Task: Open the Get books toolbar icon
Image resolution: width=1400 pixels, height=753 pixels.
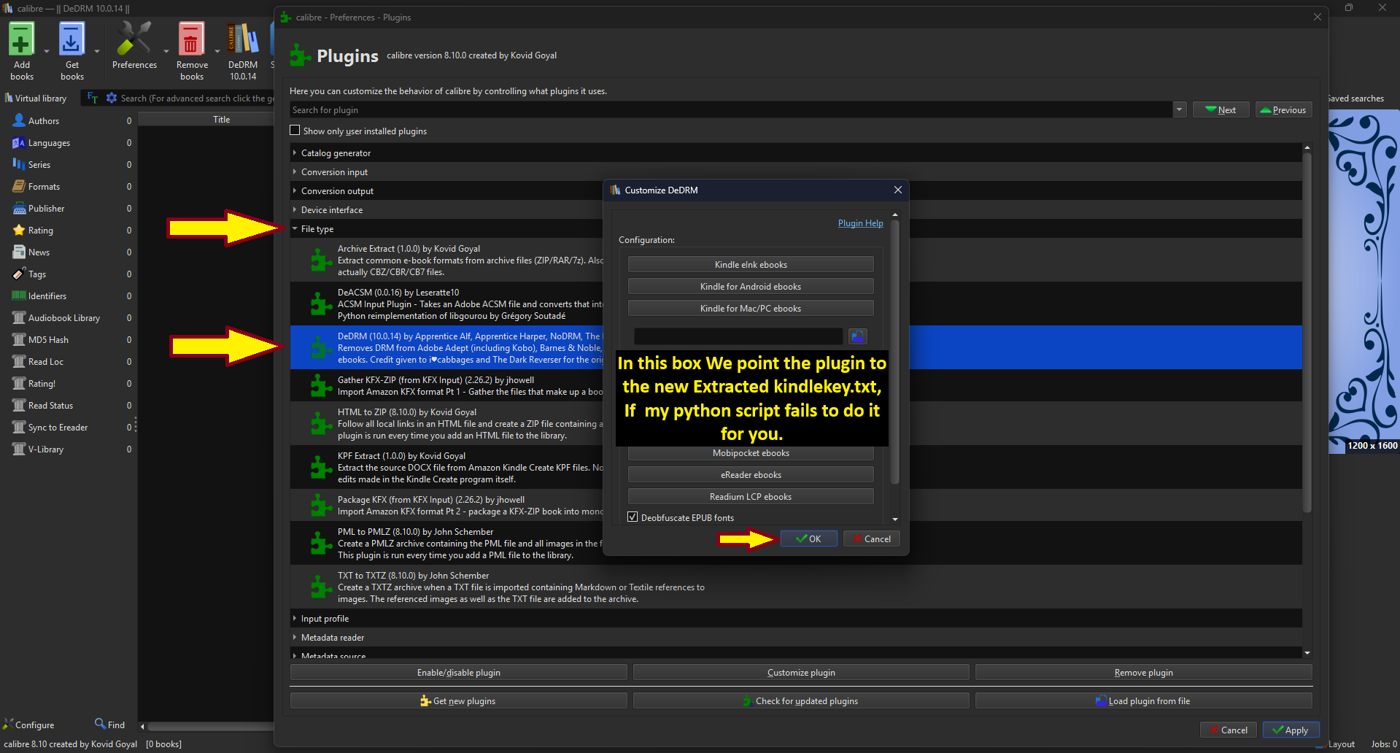Action: 71,40
